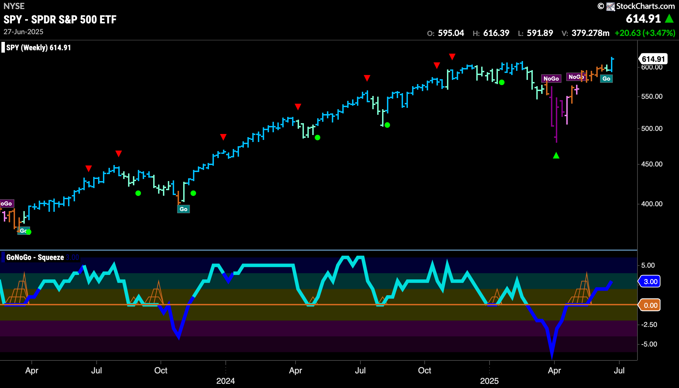Click the orange 0.00 zero-line tag
679x388 pixels.
coord(650,305)
